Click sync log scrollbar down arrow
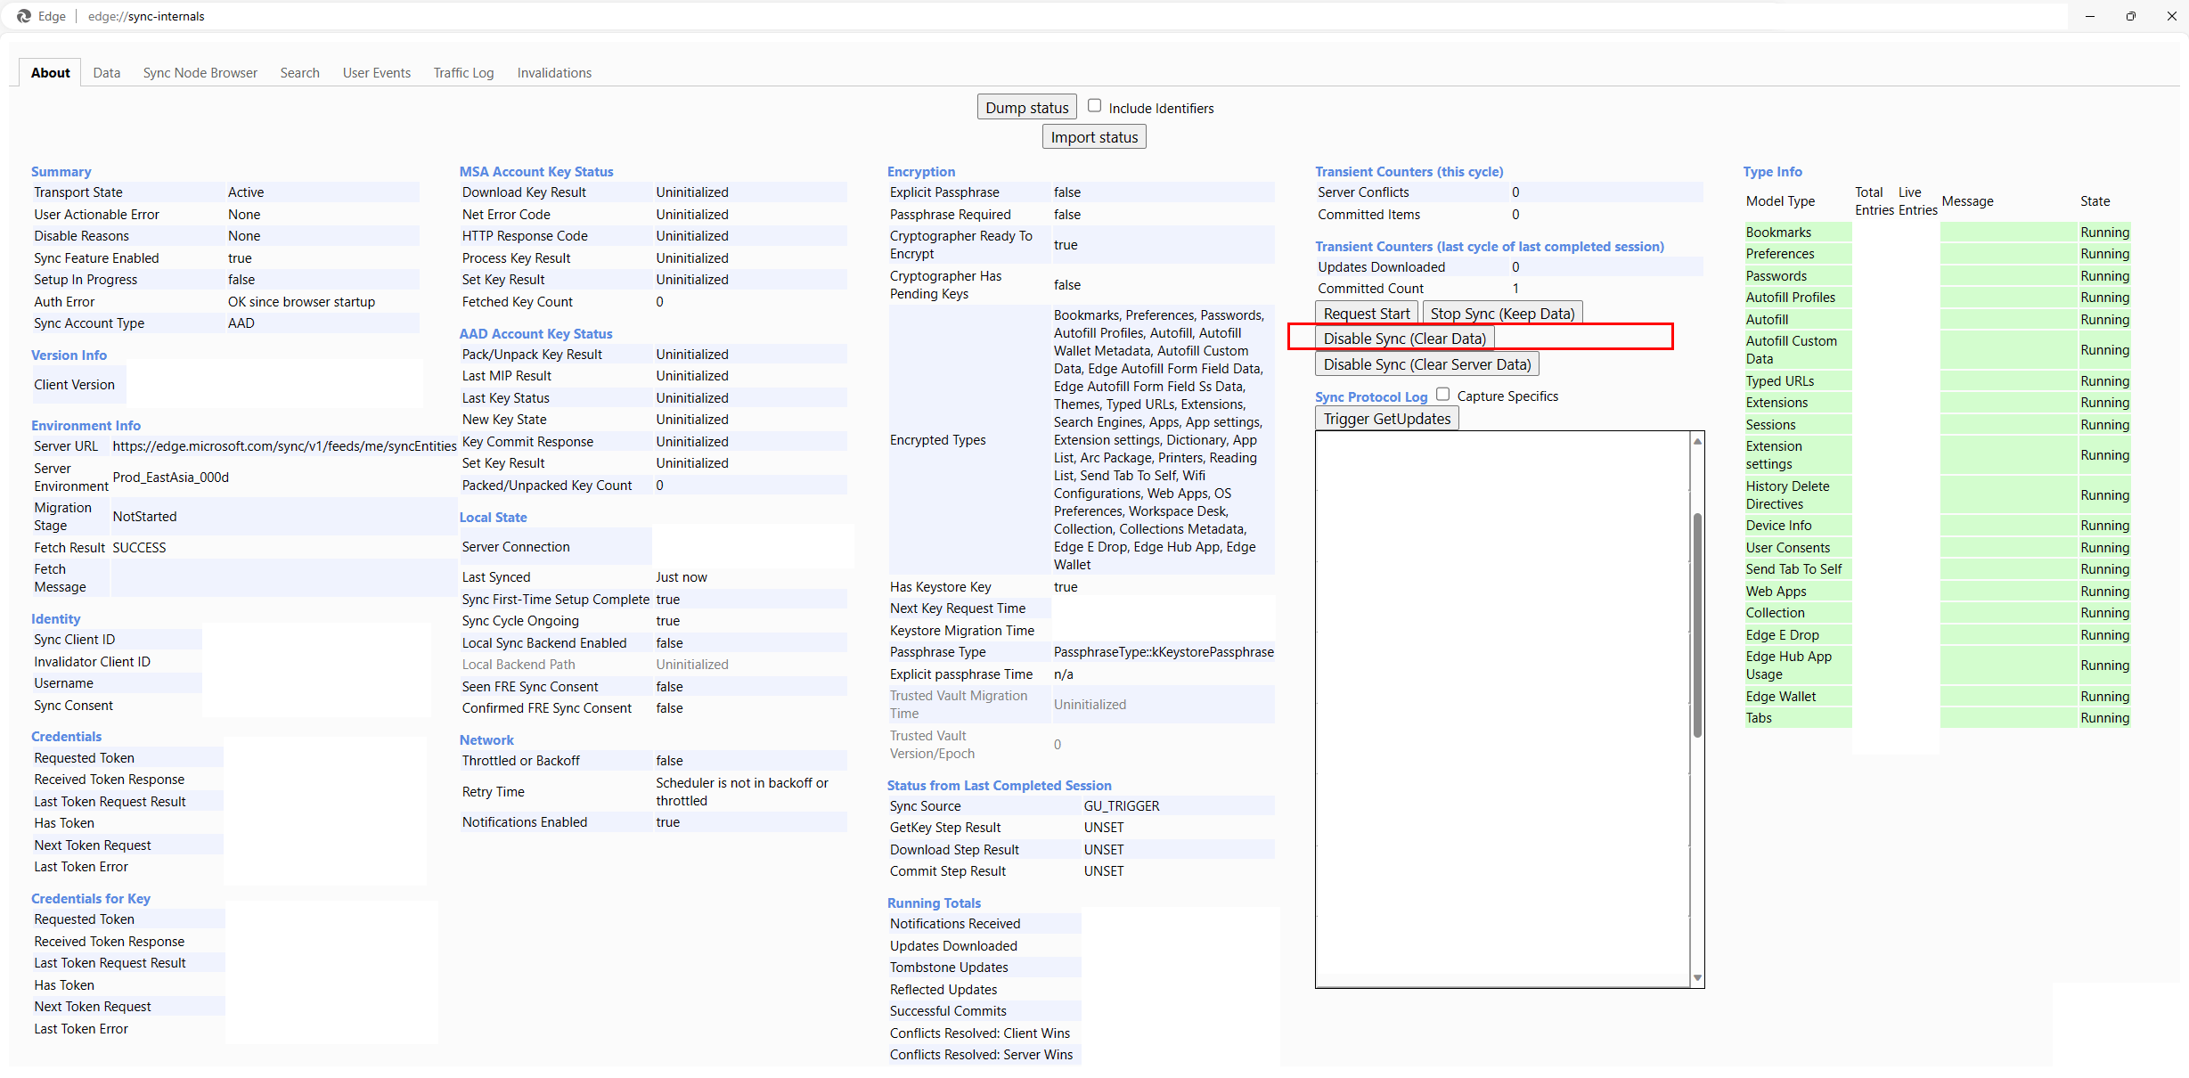 pyautogui.click(x=1697, y=977)
